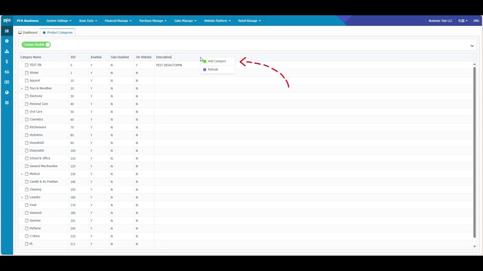Open the exchange arrows sidebar icon
This screenshot has height=271, width=483.
tap(7, 72)
